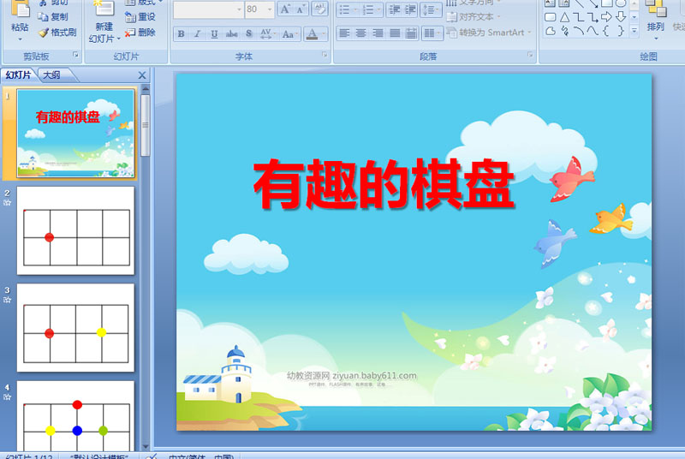Switch to the Outline (大纲) tab
The width and height of the screenshot is (685, 459).
pyautogui.click(x=52, y=75)
